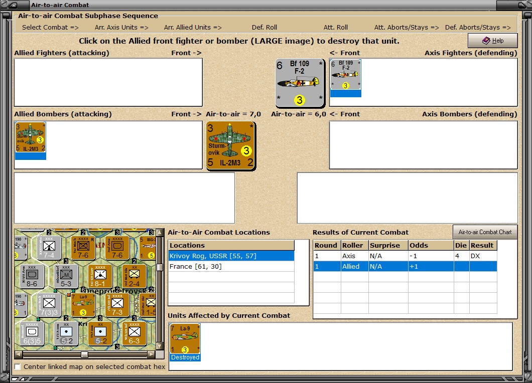Open the Air-to-air Combat Chart
Viewport: 532px width, 383px height.
(485, 232)
